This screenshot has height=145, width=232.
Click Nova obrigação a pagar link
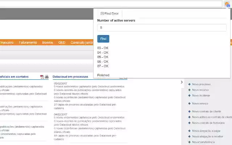(x=206, y=131)
